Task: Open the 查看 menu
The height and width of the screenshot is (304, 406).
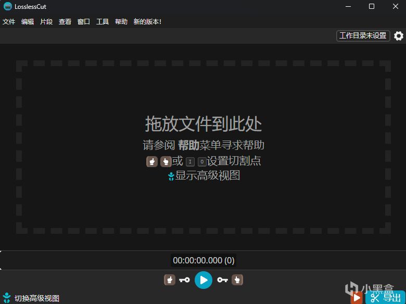Action: (65, 22)
